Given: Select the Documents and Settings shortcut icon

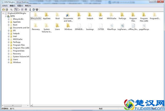Looking at the screenshot, I should click(68, 15).
